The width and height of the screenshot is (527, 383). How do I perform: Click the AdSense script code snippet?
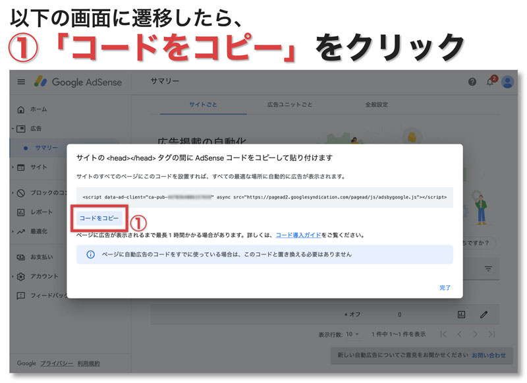(x=265, y=197)
